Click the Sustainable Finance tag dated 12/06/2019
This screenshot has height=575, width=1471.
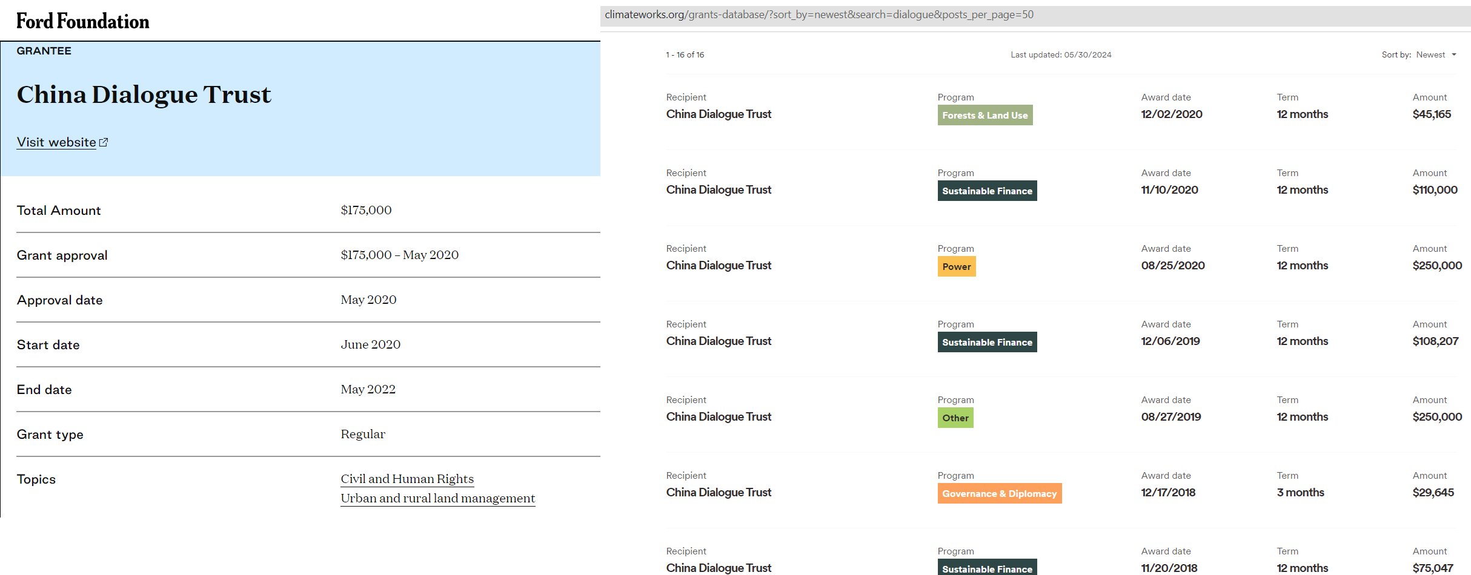(x=986, y=342)
